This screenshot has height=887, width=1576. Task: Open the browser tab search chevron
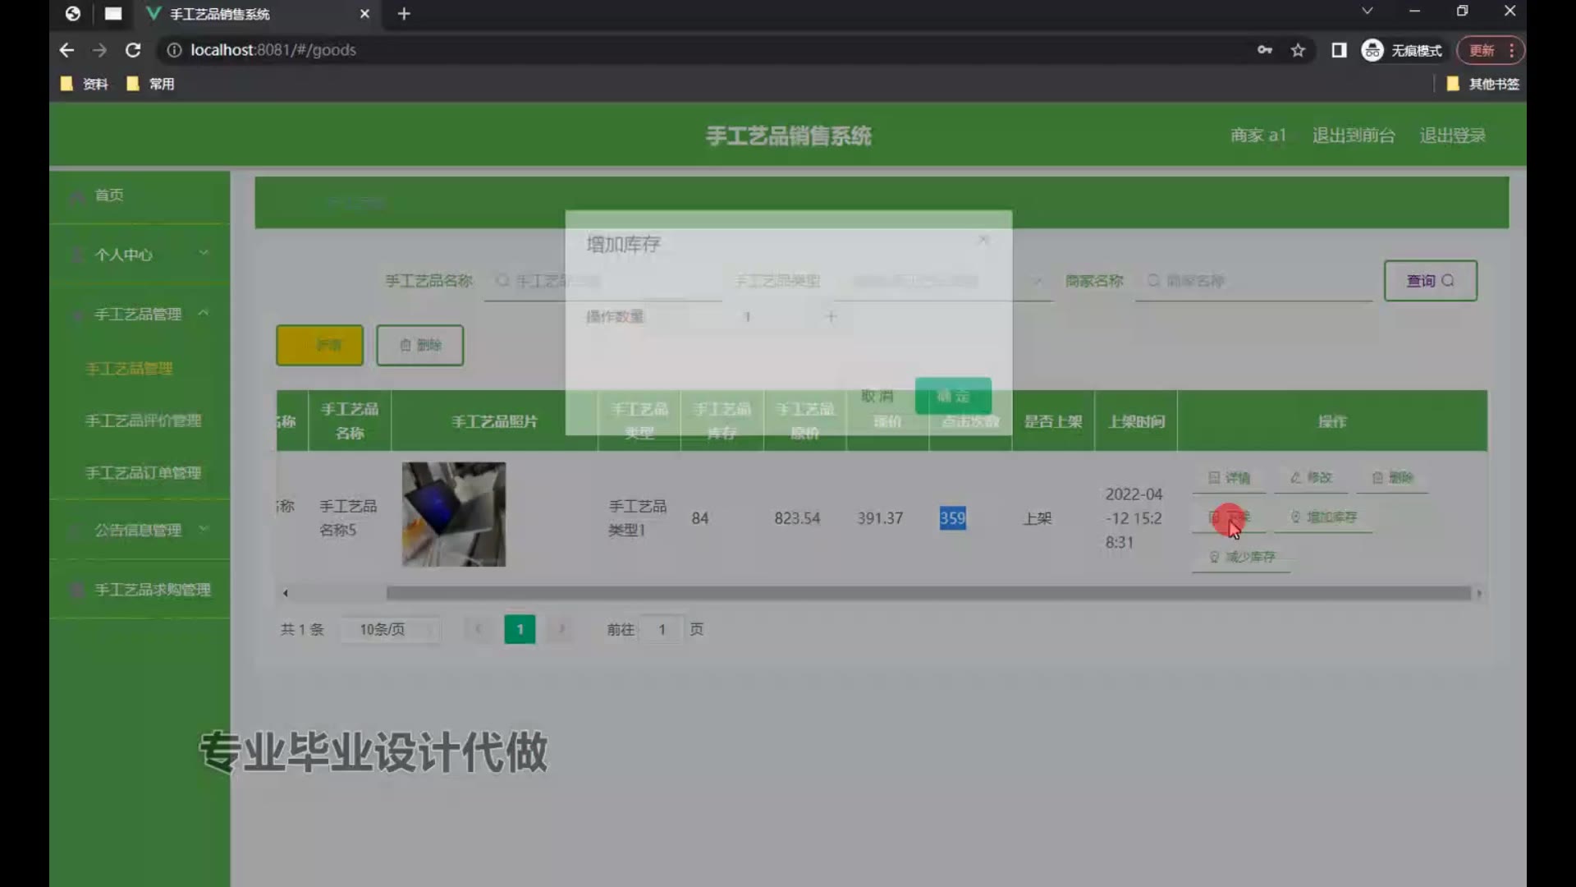1367,11
